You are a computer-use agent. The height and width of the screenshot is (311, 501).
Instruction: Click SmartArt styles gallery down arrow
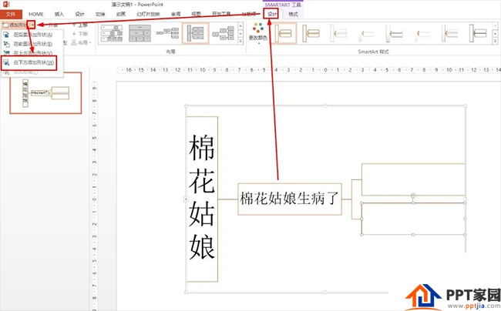[495, 33]
